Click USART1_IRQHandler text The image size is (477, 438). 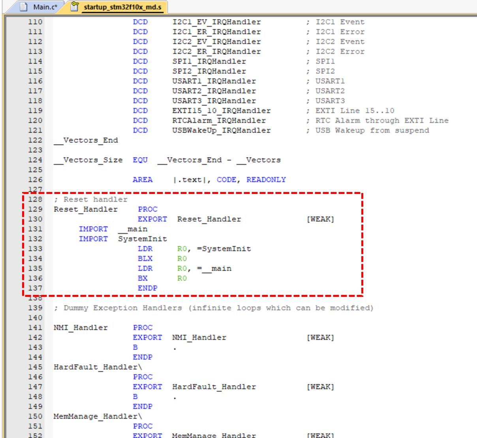214,81
